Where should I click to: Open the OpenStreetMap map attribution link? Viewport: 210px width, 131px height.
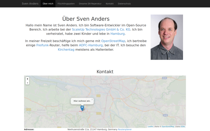tap(168, 126)
